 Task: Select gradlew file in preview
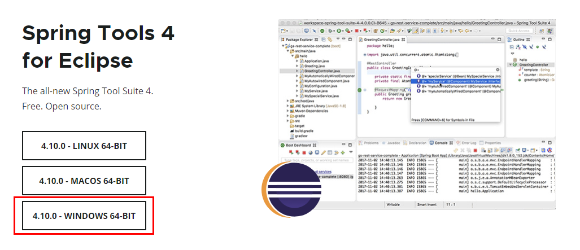pyautogui.click(x=299, y=136)
